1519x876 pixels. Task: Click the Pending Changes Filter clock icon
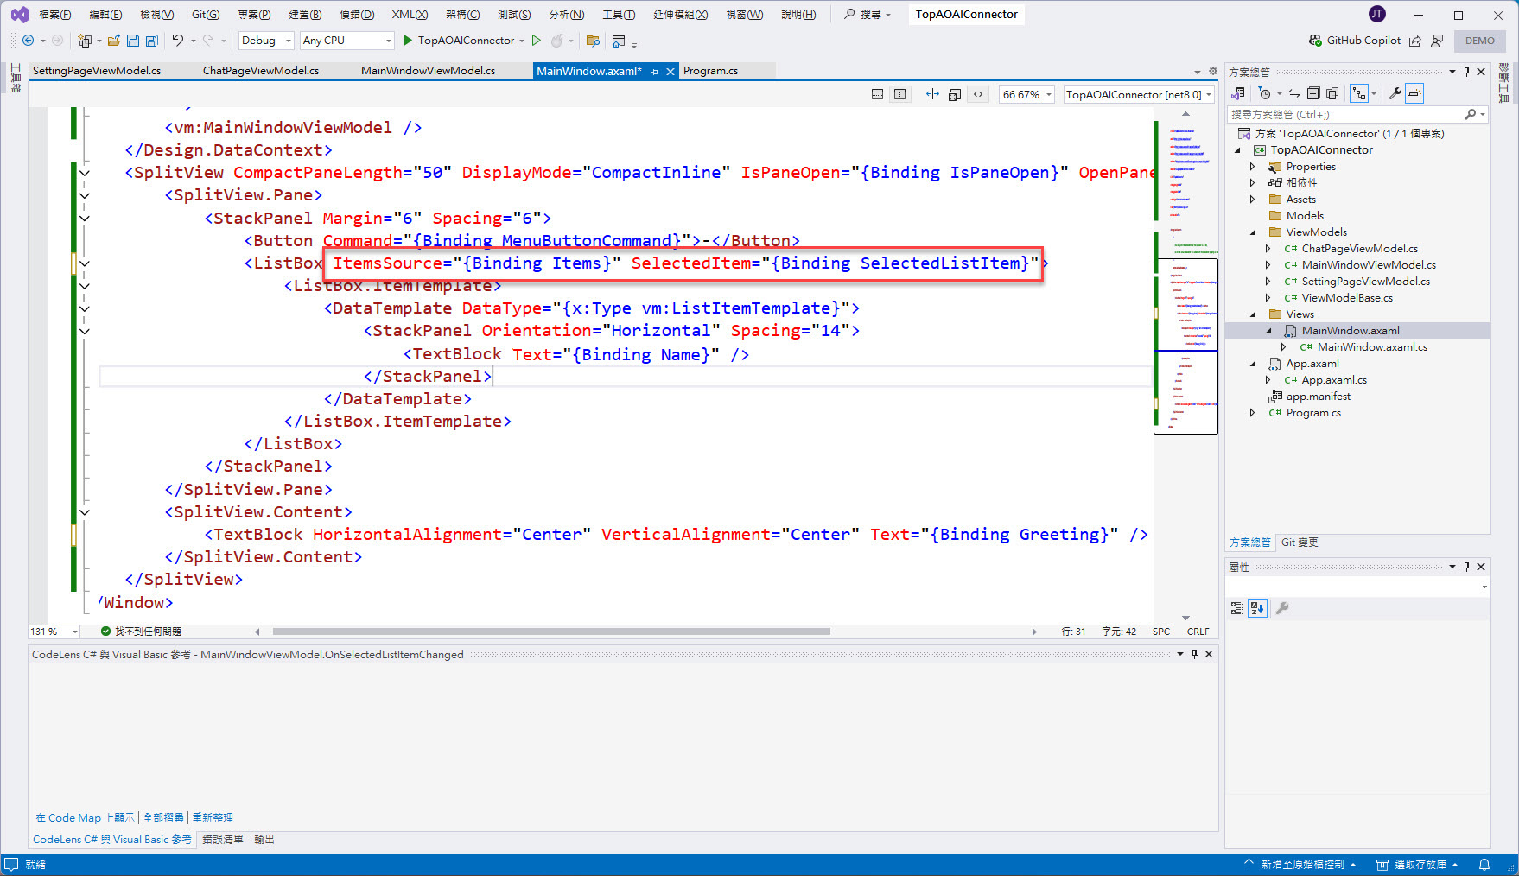tap(1265, 93)
